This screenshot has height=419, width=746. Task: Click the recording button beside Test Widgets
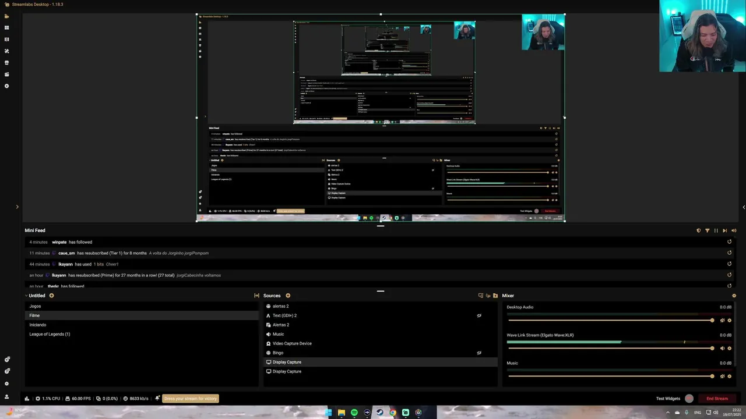(689, 399)
